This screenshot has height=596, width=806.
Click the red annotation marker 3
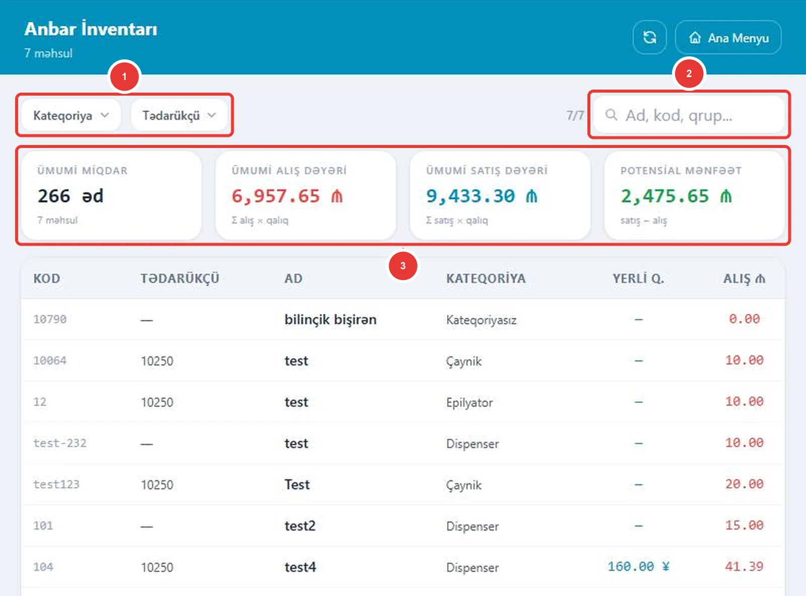402,265
